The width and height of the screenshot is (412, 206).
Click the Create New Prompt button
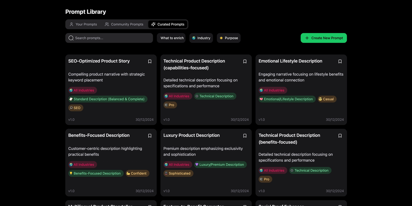point(323,38)
